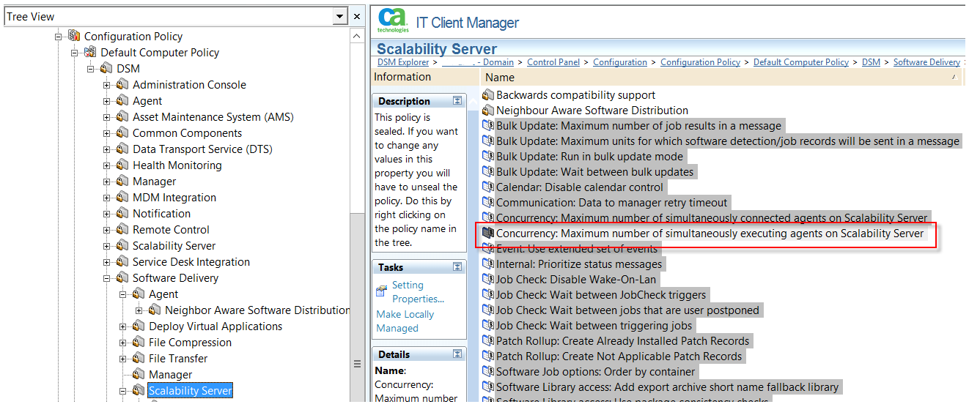Image resolution: width=969 pixels, height=407 pixels.
Task: Collapse the Default Computer Policy node
Action: (74, 53)
